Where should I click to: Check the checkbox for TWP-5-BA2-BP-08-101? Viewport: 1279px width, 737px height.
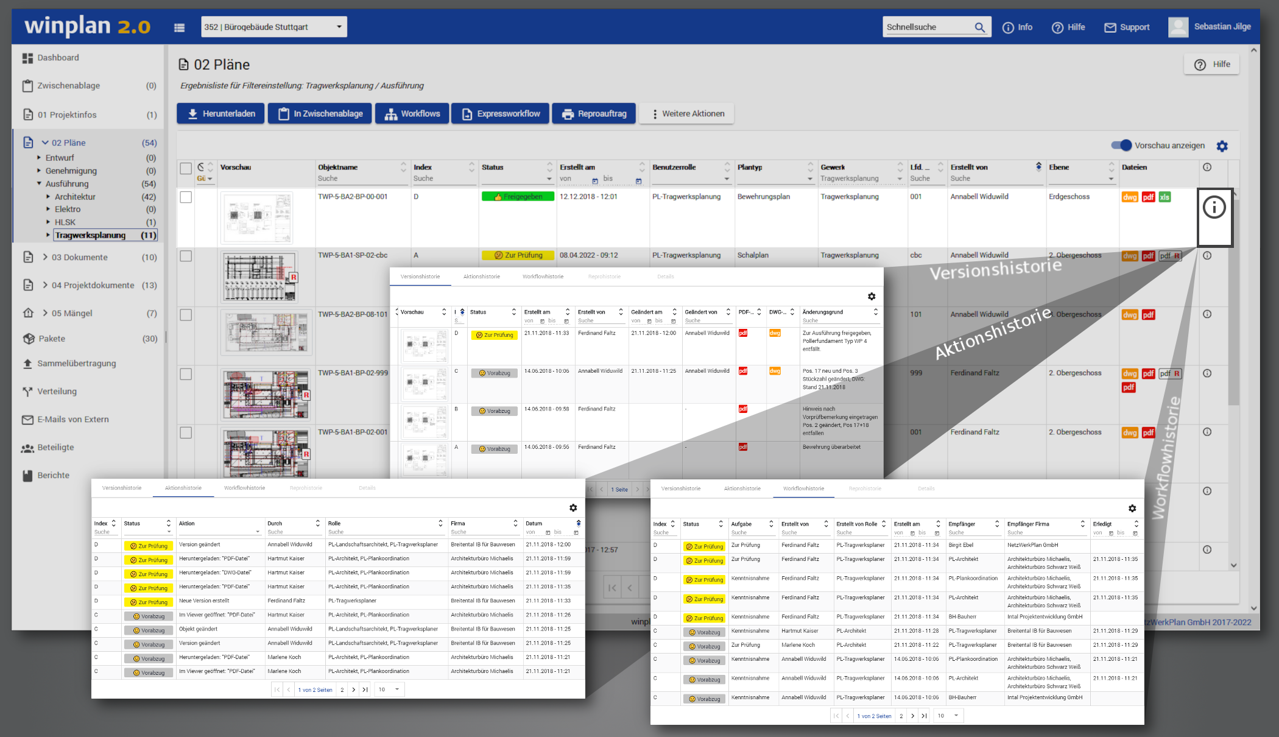[186, 315]
